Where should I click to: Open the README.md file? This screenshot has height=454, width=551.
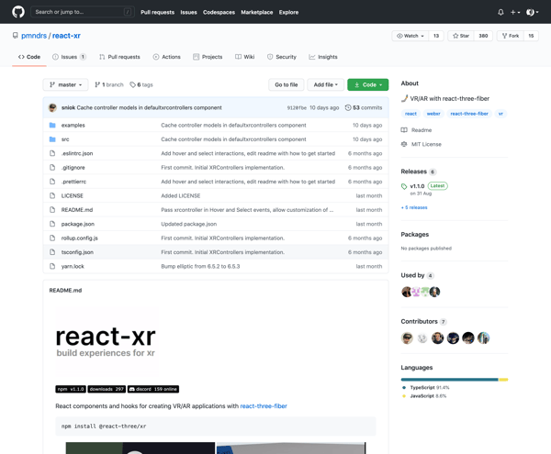point(77,210)
